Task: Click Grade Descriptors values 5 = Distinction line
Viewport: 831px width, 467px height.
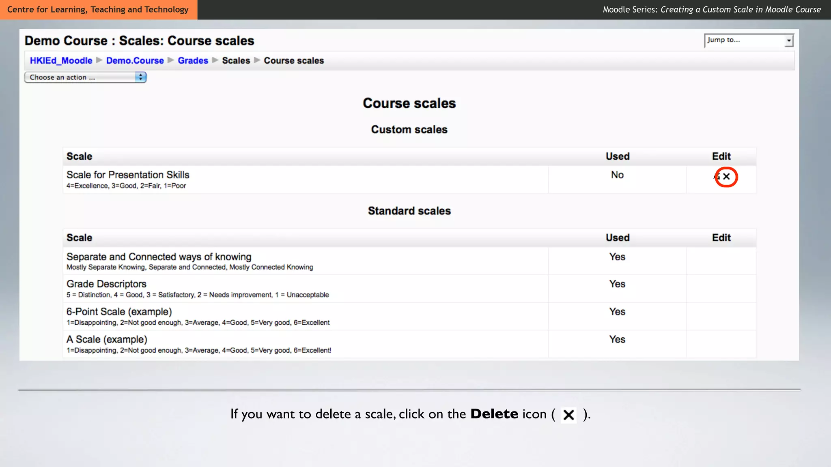Action: pyautogui.click(x=198, y=295)
